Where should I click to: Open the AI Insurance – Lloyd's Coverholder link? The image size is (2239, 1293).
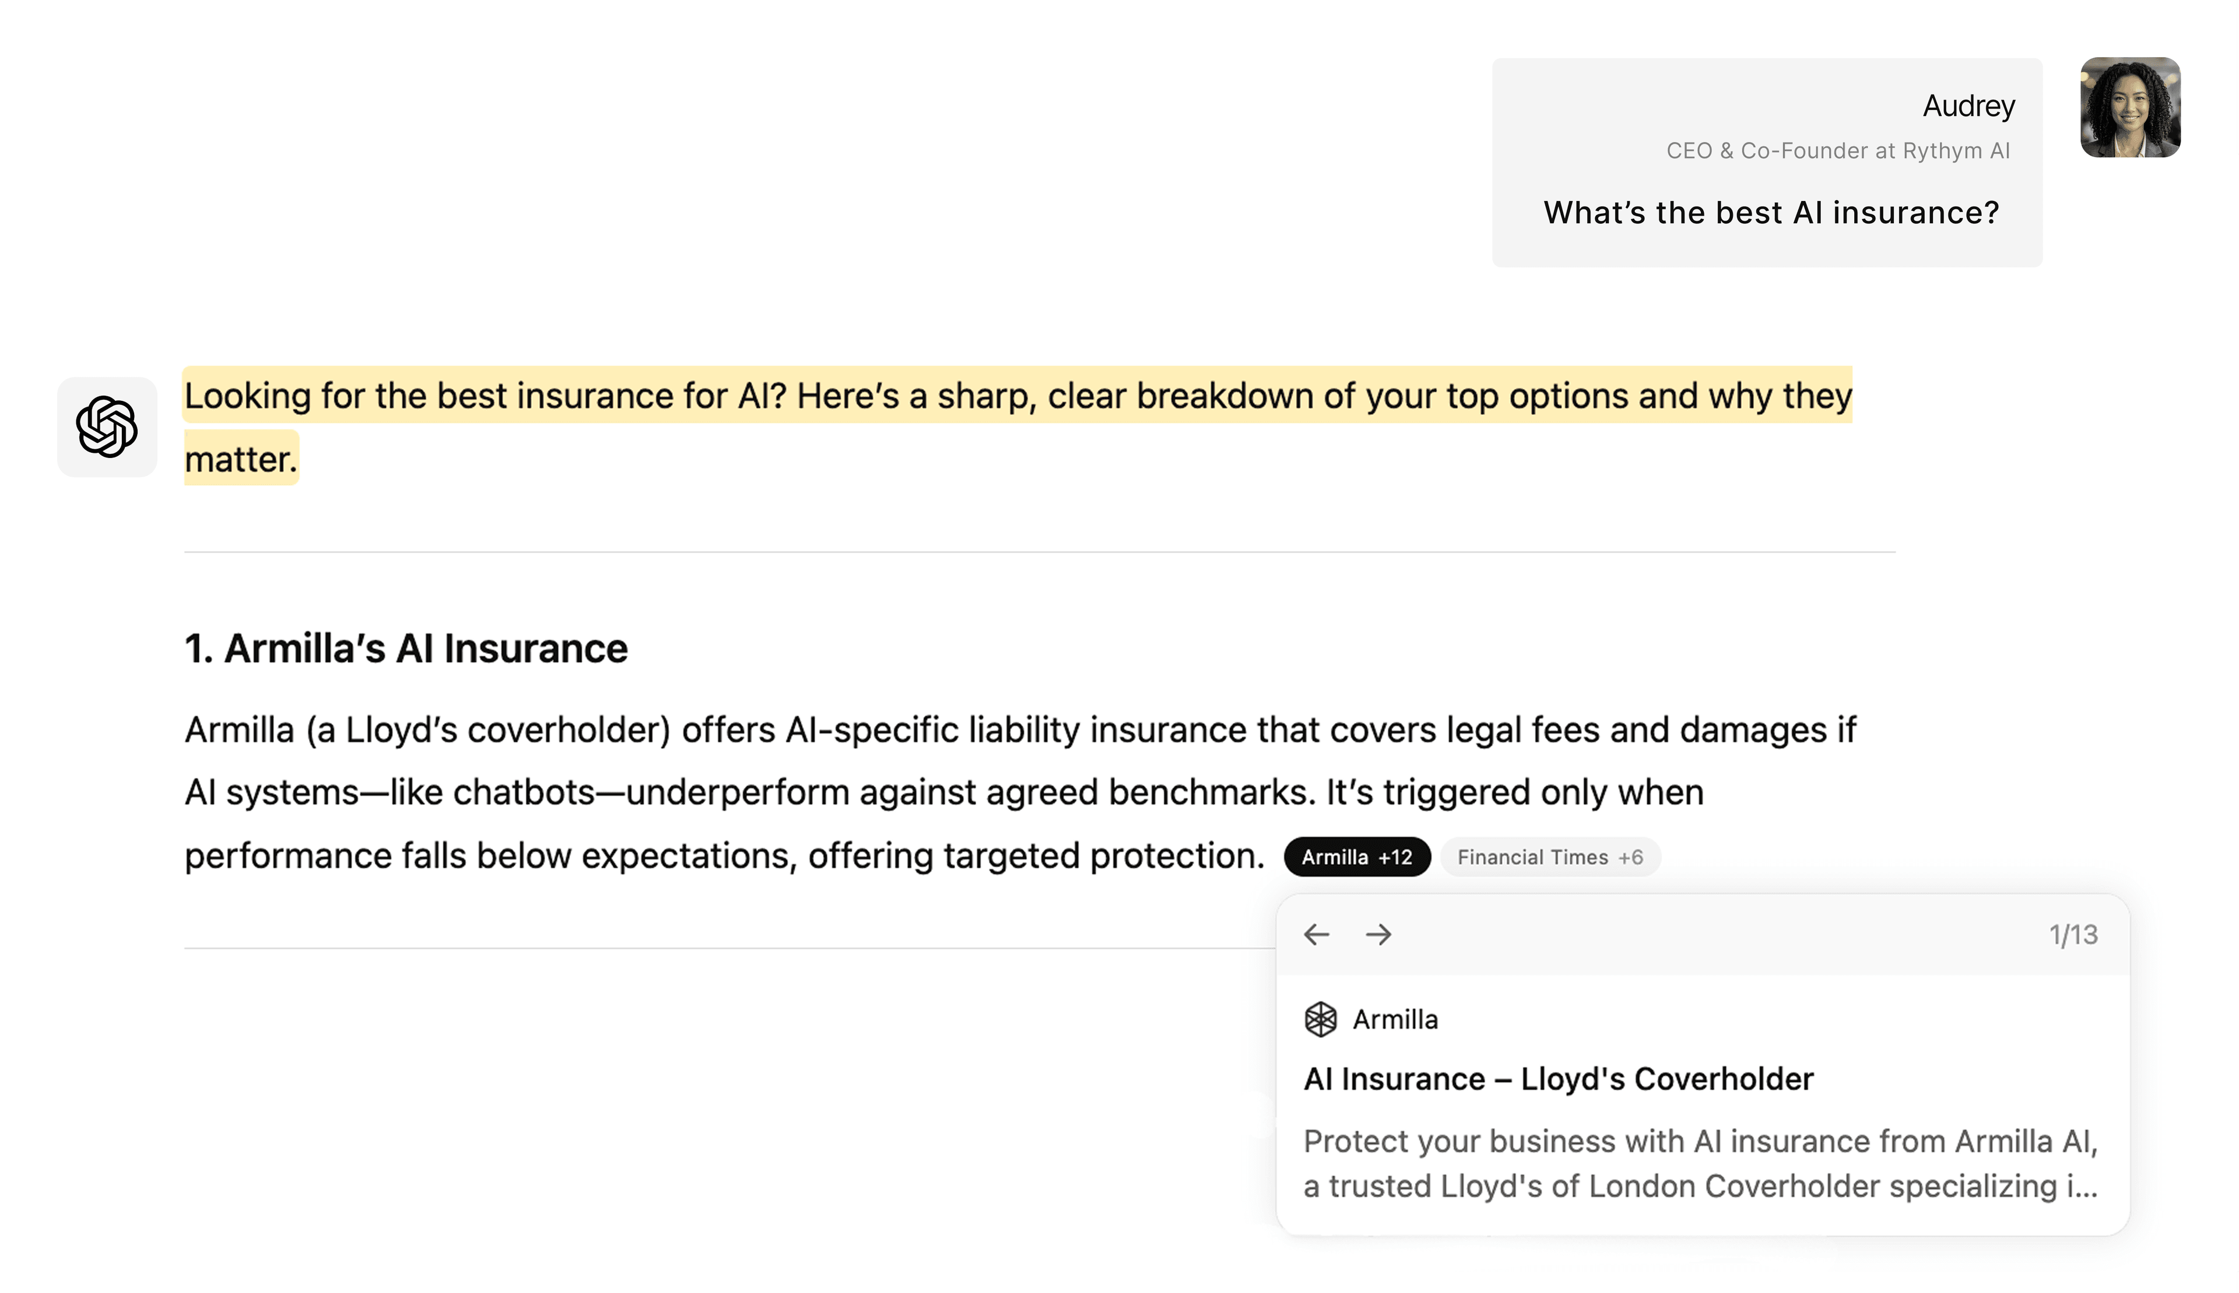(x=1557, y=1079)
